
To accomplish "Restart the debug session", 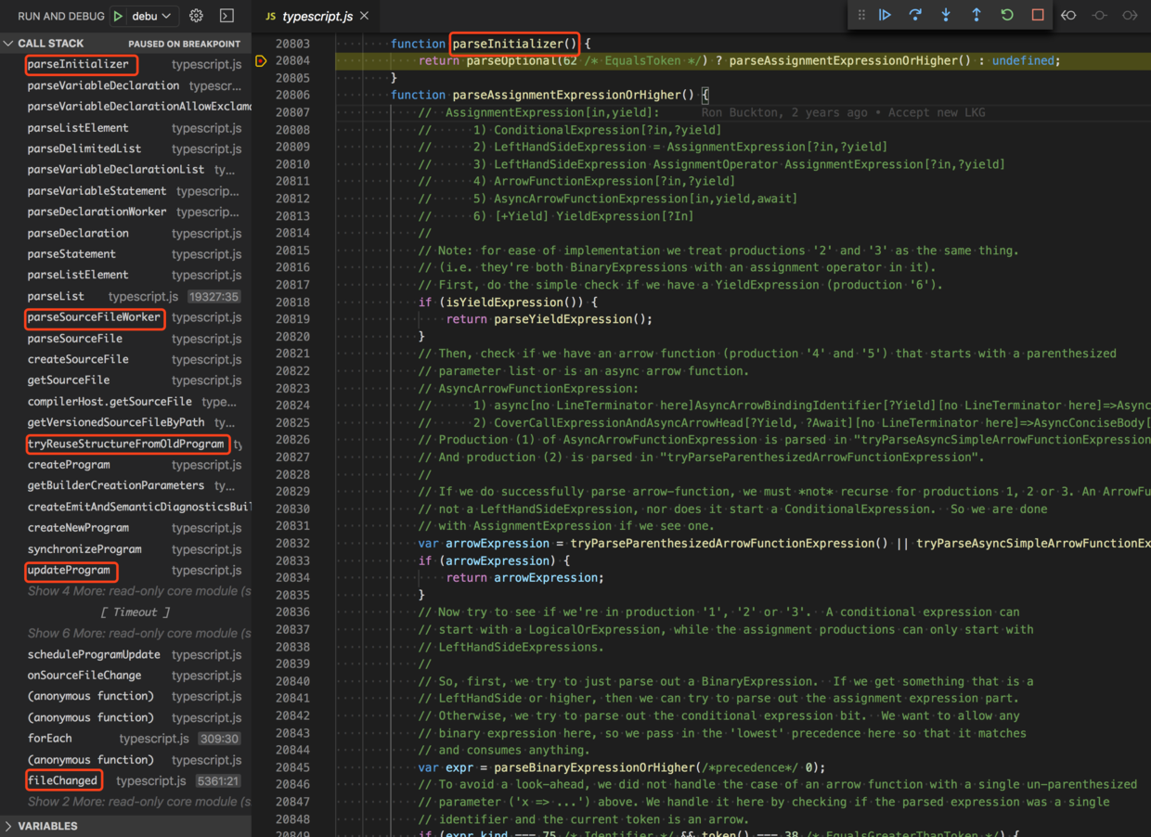I will click(x=1007, y=15).
